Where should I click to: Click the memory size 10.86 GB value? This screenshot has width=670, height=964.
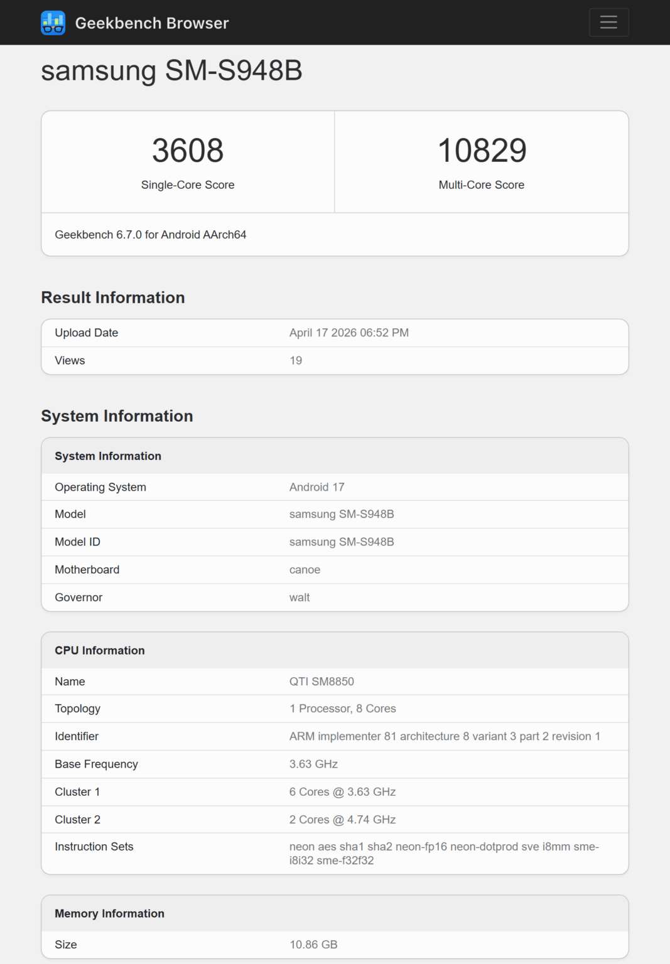(x=313, y=945)
